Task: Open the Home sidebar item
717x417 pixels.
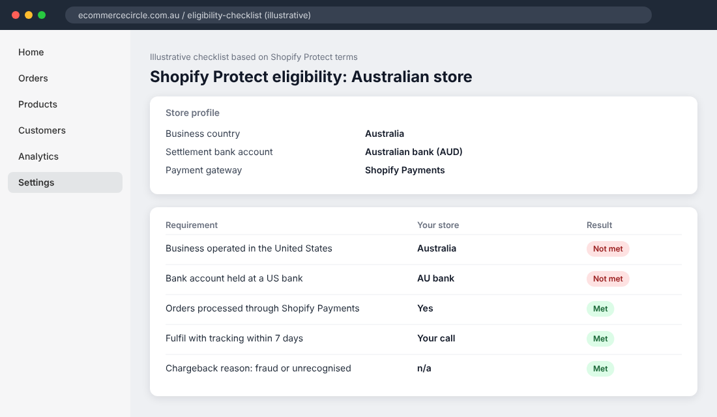Action: [65, 52]
